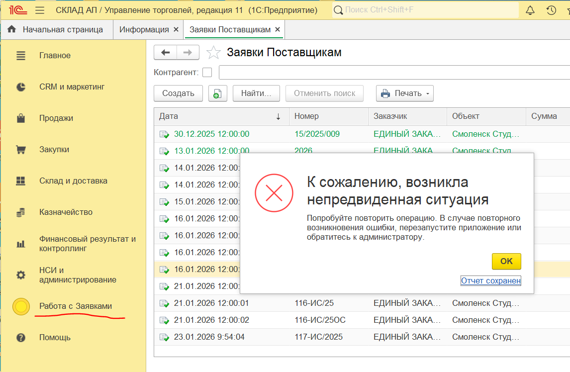The image size is (570, 372).
Task: Switch to the Информация tab
Action: tap(144, 30)
